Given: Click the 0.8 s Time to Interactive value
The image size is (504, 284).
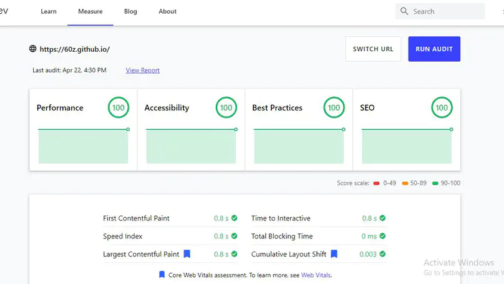Looking at the screenshot, I should pyautogui.click(x=369, y=218).
